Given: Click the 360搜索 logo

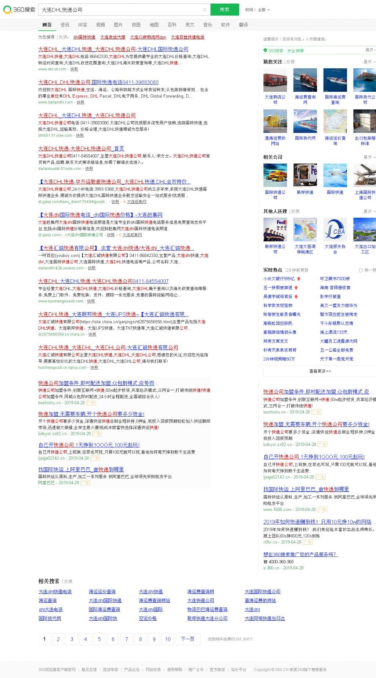Looking at the screenshot, I should coord(19,10).
